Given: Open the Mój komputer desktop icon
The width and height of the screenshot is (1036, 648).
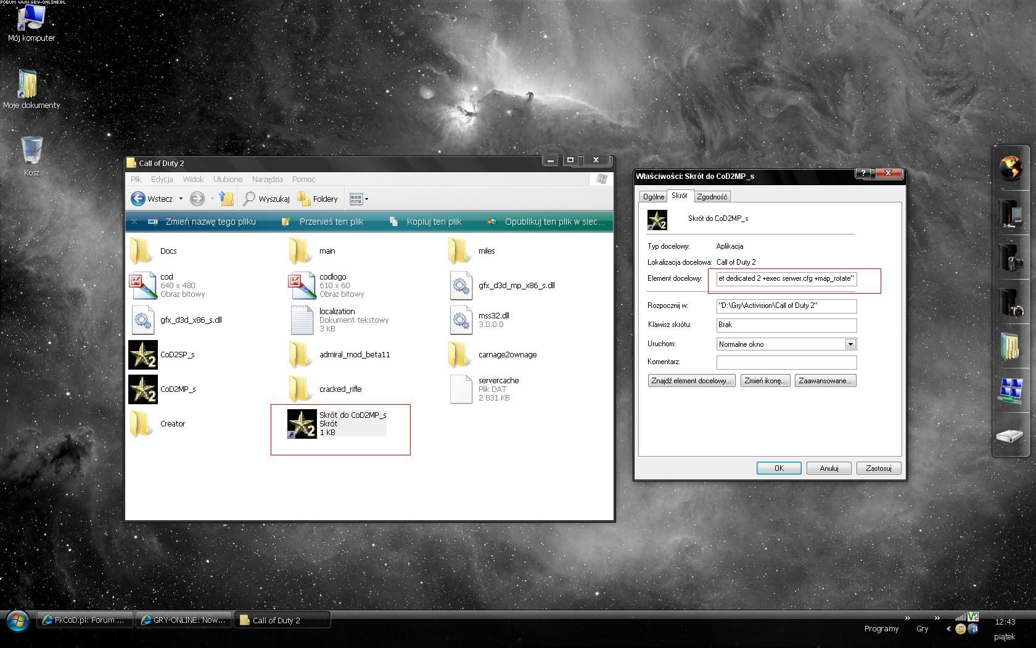Looking at the screenshot, I should (31, 24).
